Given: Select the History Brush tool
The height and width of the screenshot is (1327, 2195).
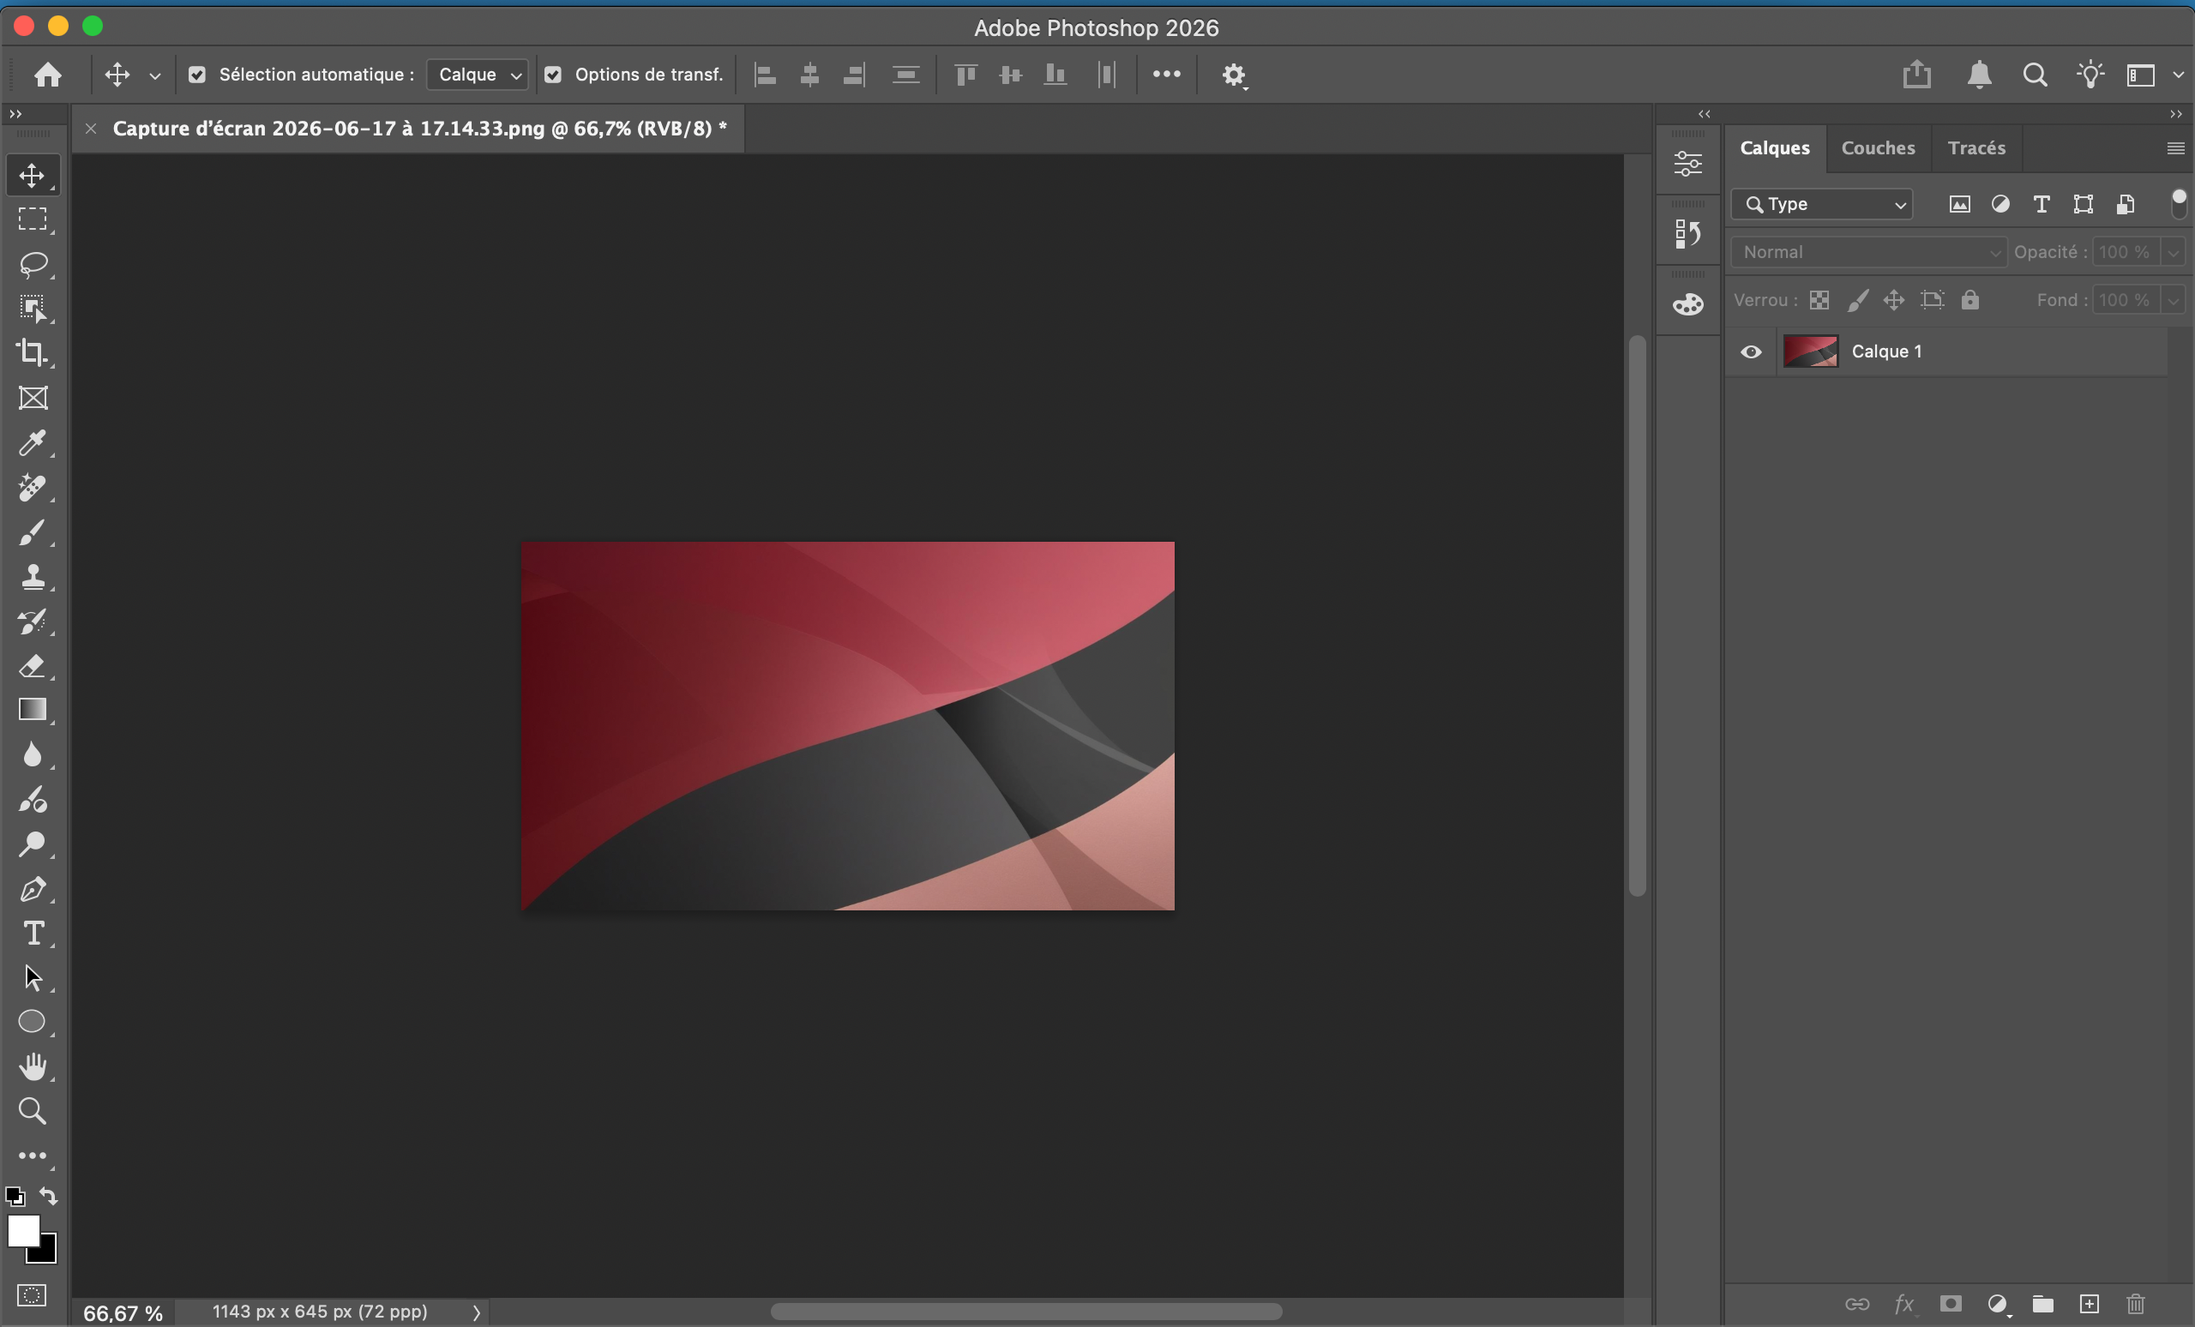Looking at the screenshot, I should (x=33, y=621).
